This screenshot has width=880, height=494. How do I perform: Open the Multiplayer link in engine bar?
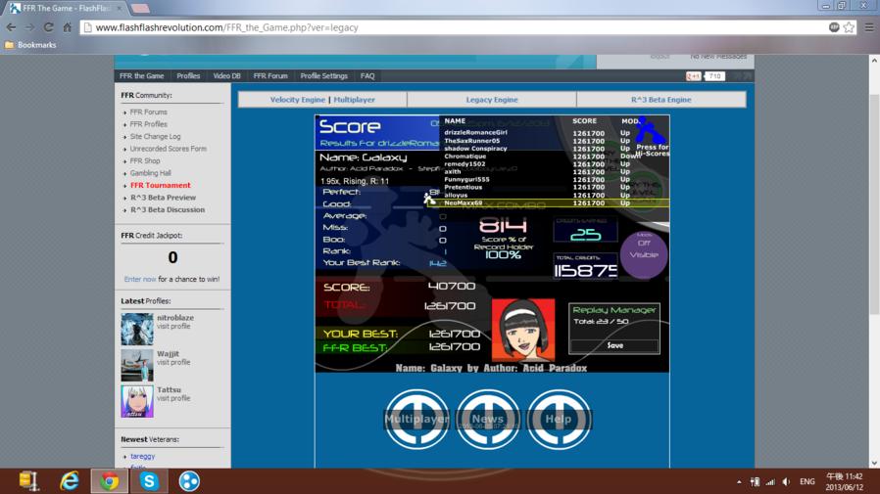point(354,100)
